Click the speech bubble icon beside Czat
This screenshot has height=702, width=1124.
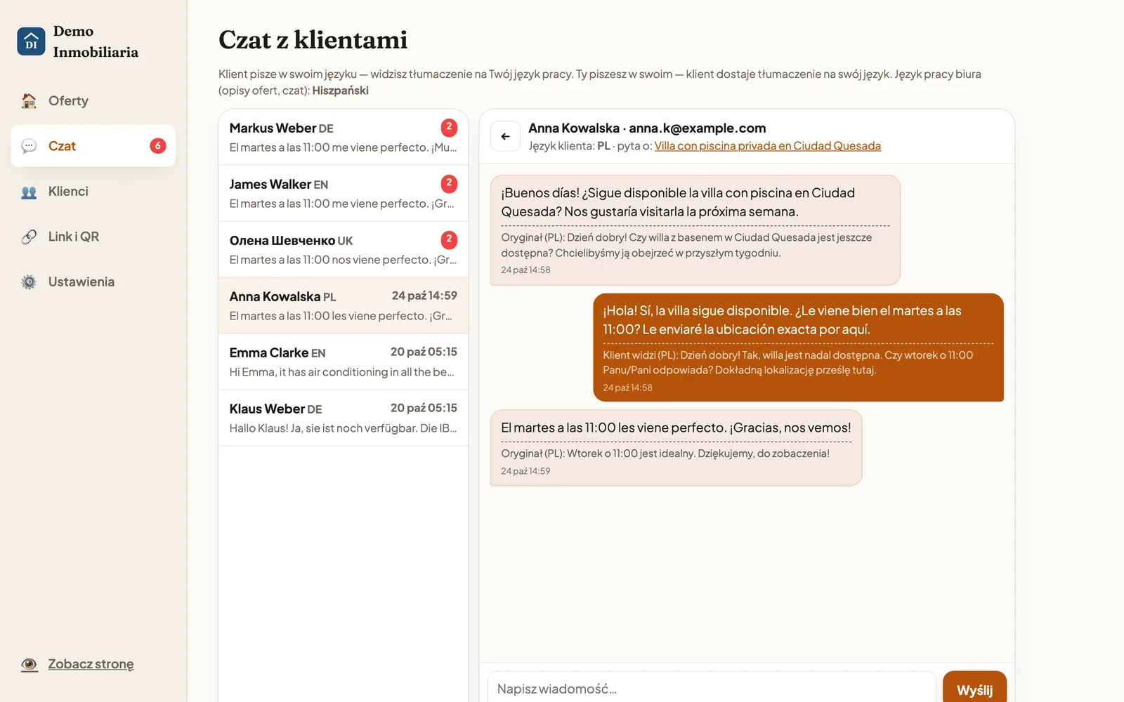click(x=29, y=146)
